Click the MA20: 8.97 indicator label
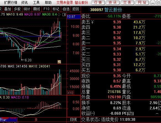Screen dimensions: 161x123 tap(32, 14)
